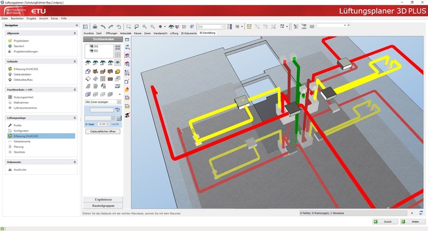Screen dimensions: 428x231
Task: Click the floor stack icon beside DG dropdown
Action: click(x=229, y=26)
